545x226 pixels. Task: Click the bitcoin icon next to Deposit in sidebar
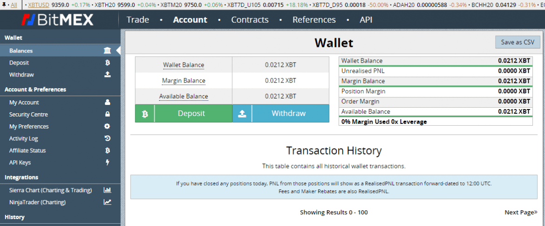tap(107, 63)
